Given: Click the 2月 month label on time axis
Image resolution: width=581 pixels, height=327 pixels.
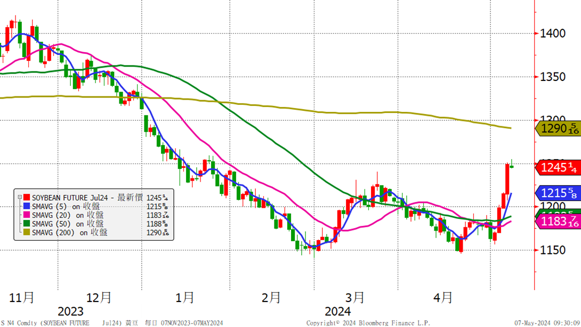Looking at the screenshot, I should point(271,297).
